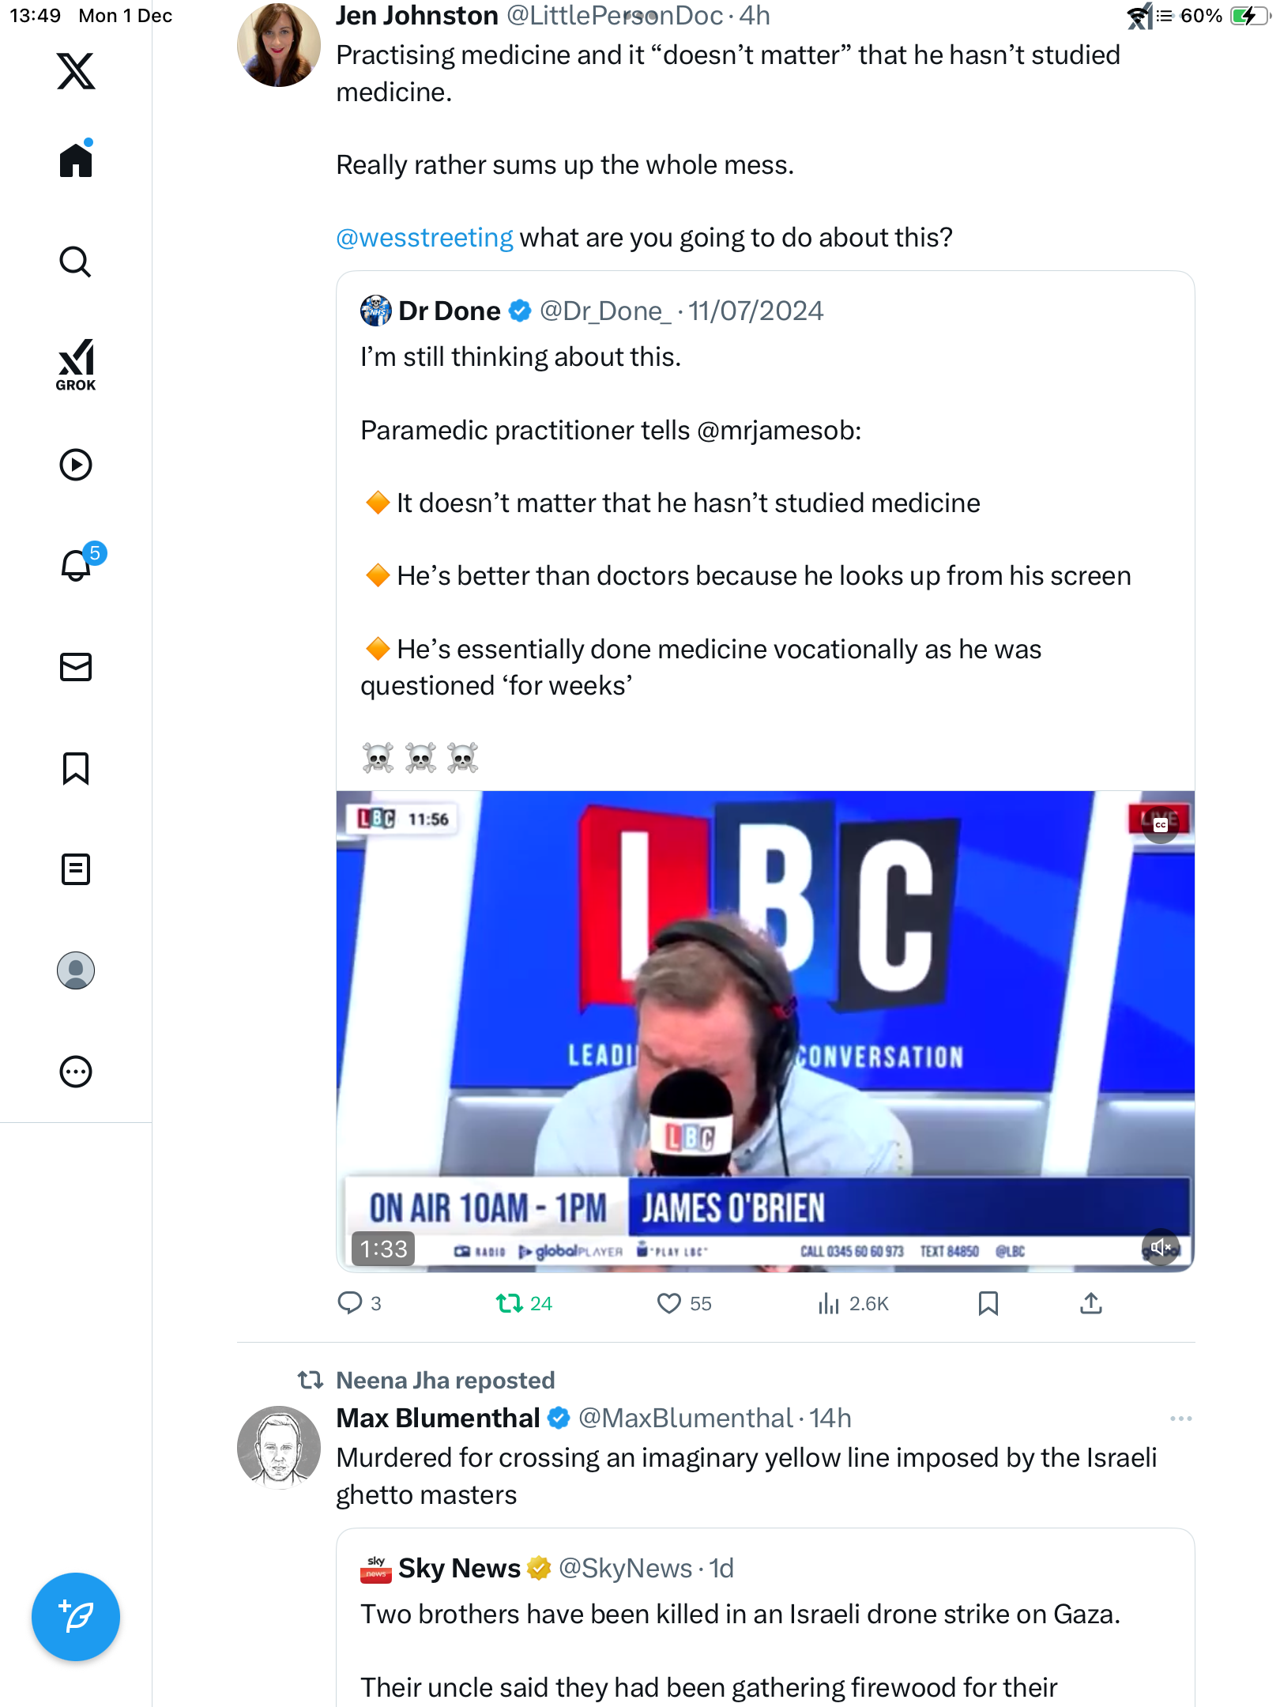Toggle closed captions on the video
Image resolution: width=1280 pixels, height=1707 pixels.
1160,824
